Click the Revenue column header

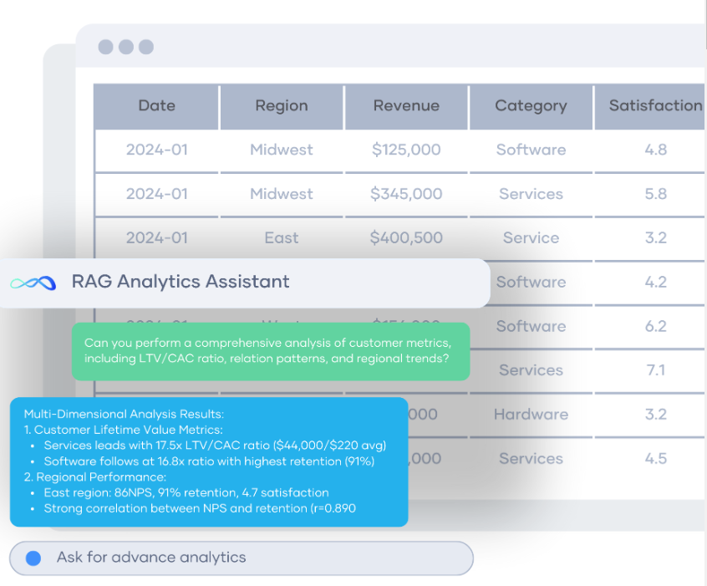pos(406,106)
